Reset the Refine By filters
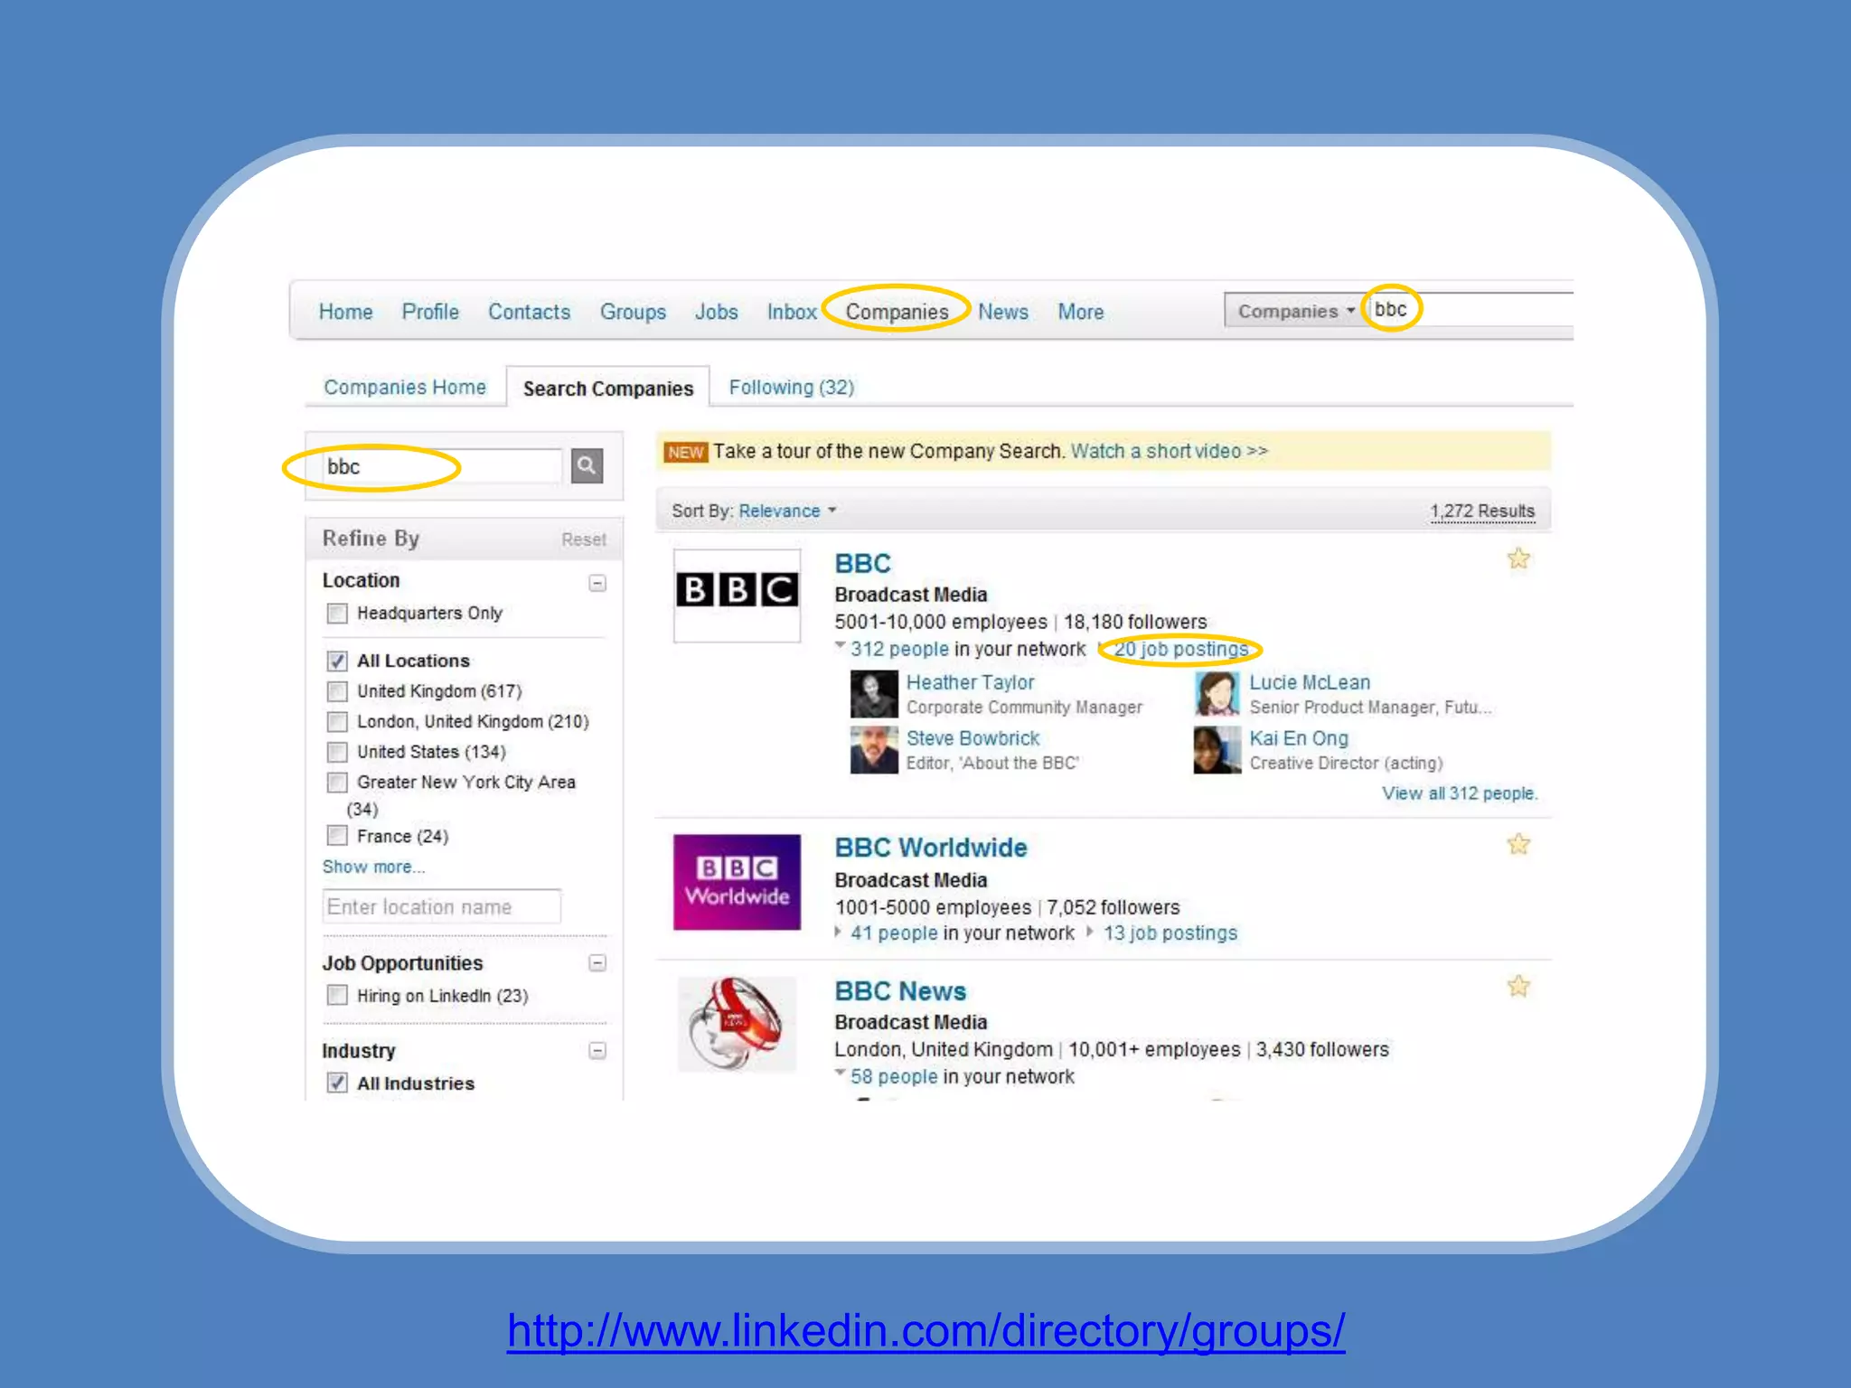 point(584,539)
